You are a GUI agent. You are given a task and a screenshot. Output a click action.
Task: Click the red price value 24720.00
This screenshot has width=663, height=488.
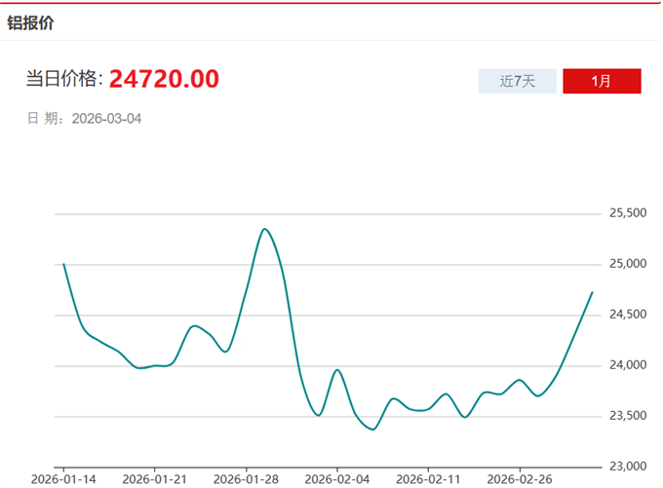point(164,79)
